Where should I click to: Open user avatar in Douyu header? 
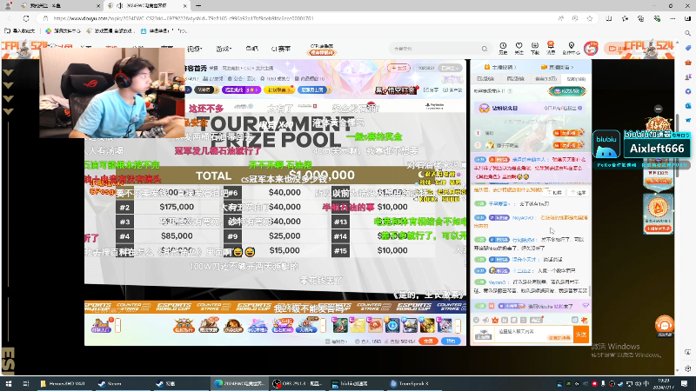(x=591, y=49)
